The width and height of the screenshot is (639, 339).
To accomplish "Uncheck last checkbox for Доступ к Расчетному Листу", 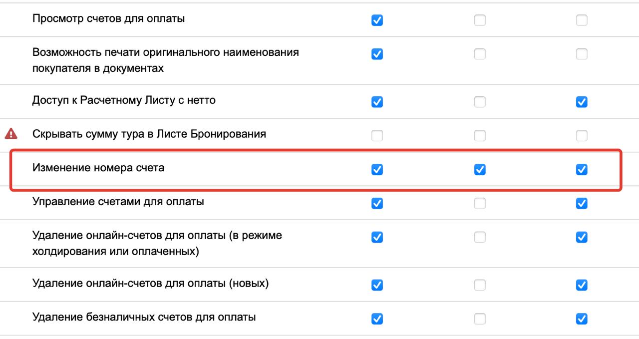I will 582,102.
